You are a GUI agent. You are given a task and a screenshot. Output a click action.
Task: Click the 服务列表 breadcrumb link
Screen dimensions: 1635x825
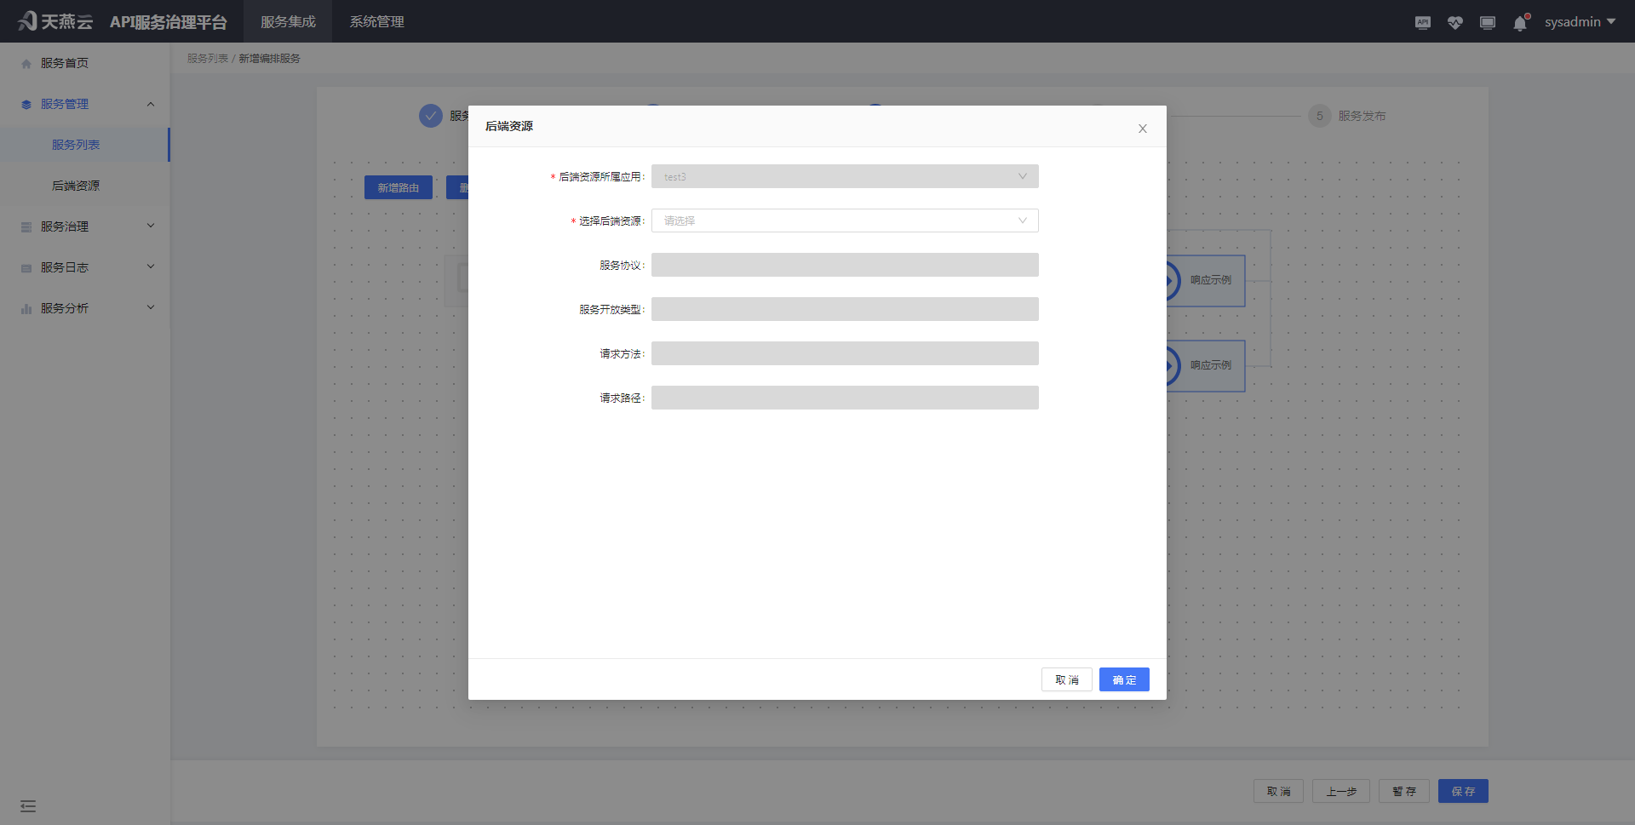coord(207,58)
